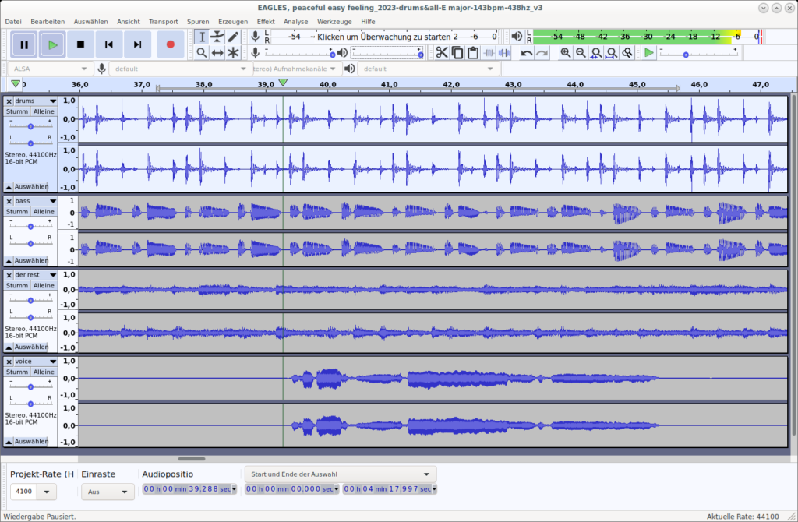
Task: Open the bass track dropdown menu
Action: pos(35,201)
